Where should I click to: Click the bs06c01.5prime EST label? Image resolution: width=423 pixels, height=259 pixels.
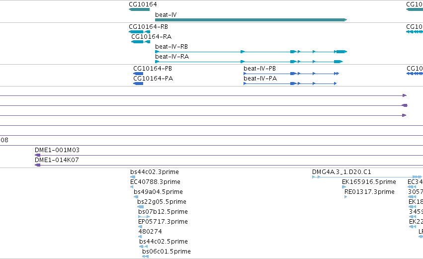(x=167, y=252)
